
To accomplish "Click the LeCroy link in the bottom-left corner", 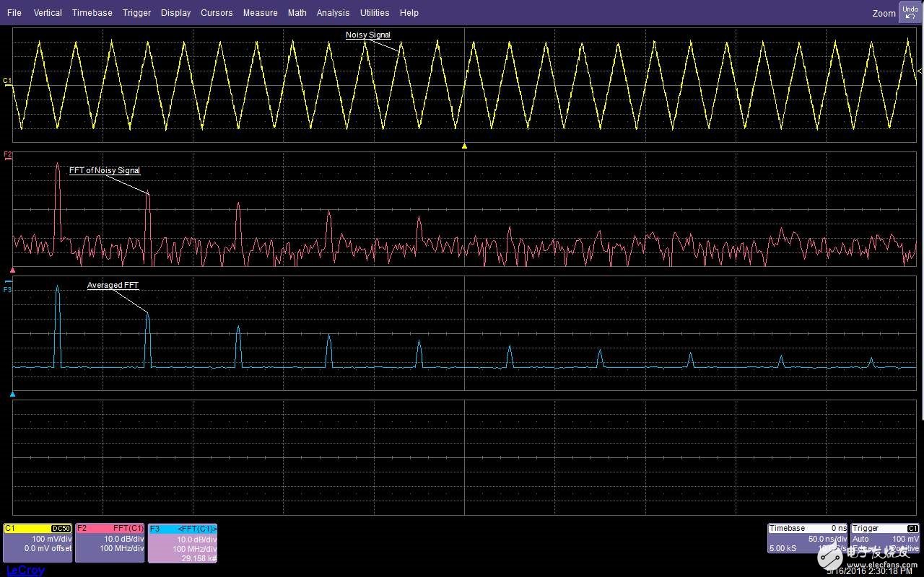I will click(25, 571).
